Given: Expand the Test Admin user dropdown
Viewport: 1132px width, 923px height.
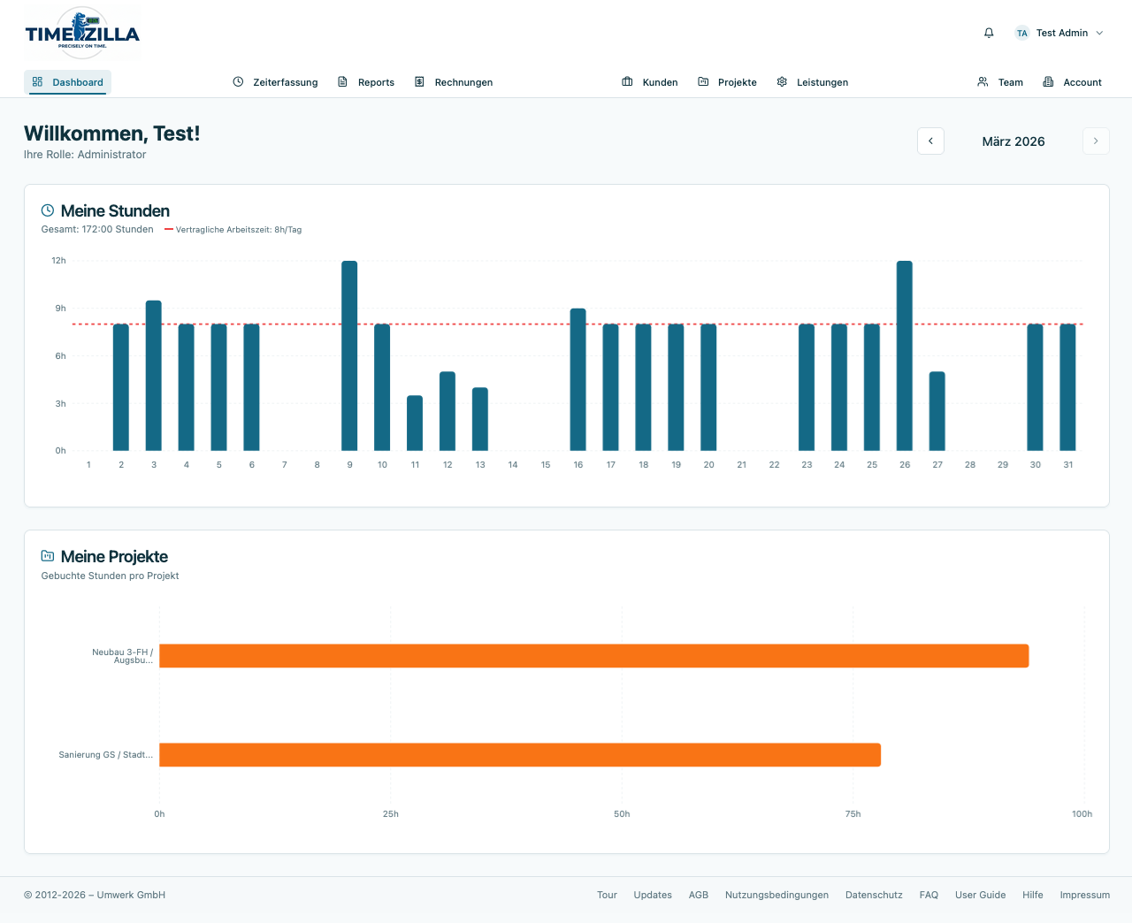Looking at the screenshot, I should pos(1099,33).
